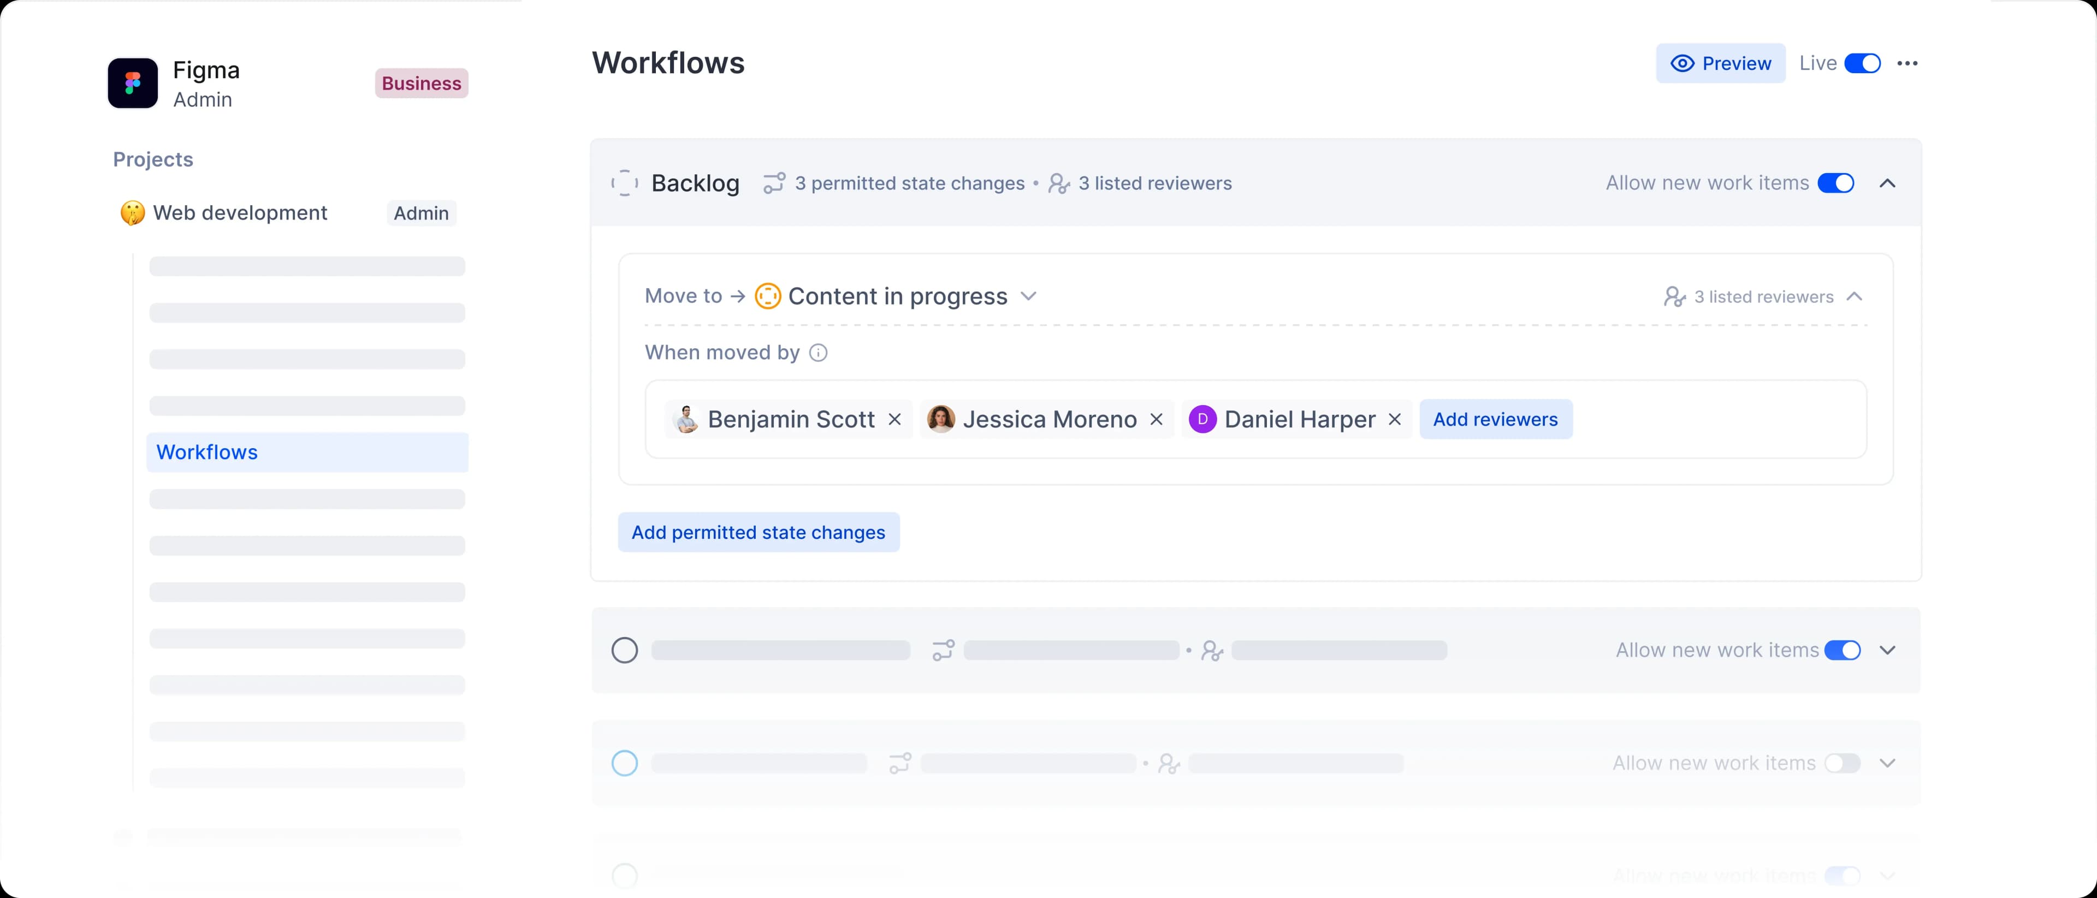Click the info icon next to When moved by
Image resolution: width=2097 pixels, height=898 pixels.
coord(818,352)
